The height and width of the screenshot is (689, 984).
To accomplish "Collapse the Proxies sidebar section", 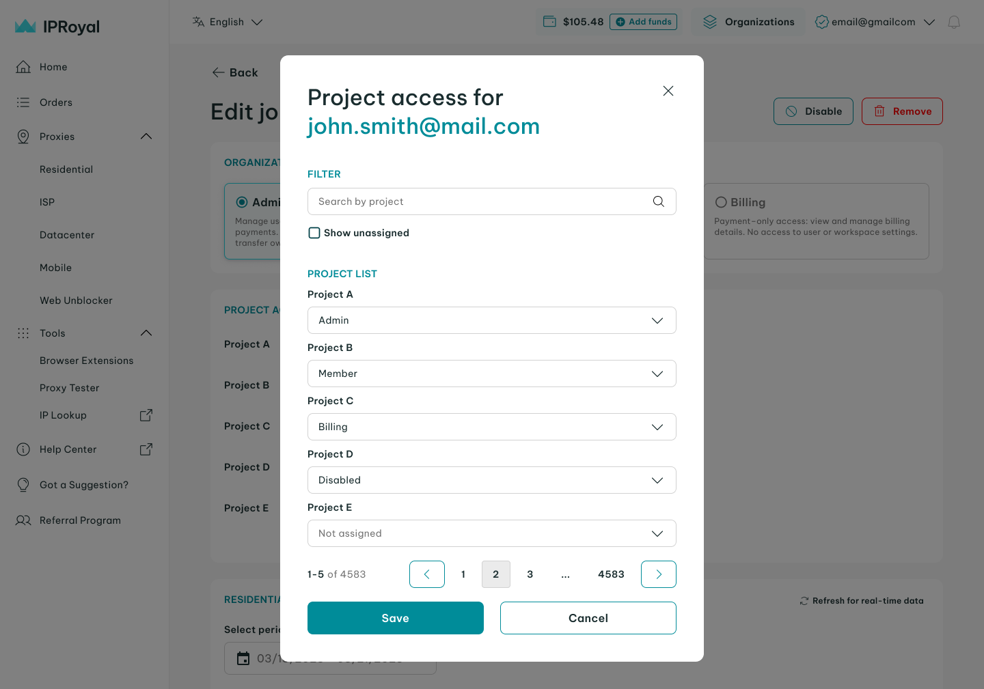I will tap(146, 137).
